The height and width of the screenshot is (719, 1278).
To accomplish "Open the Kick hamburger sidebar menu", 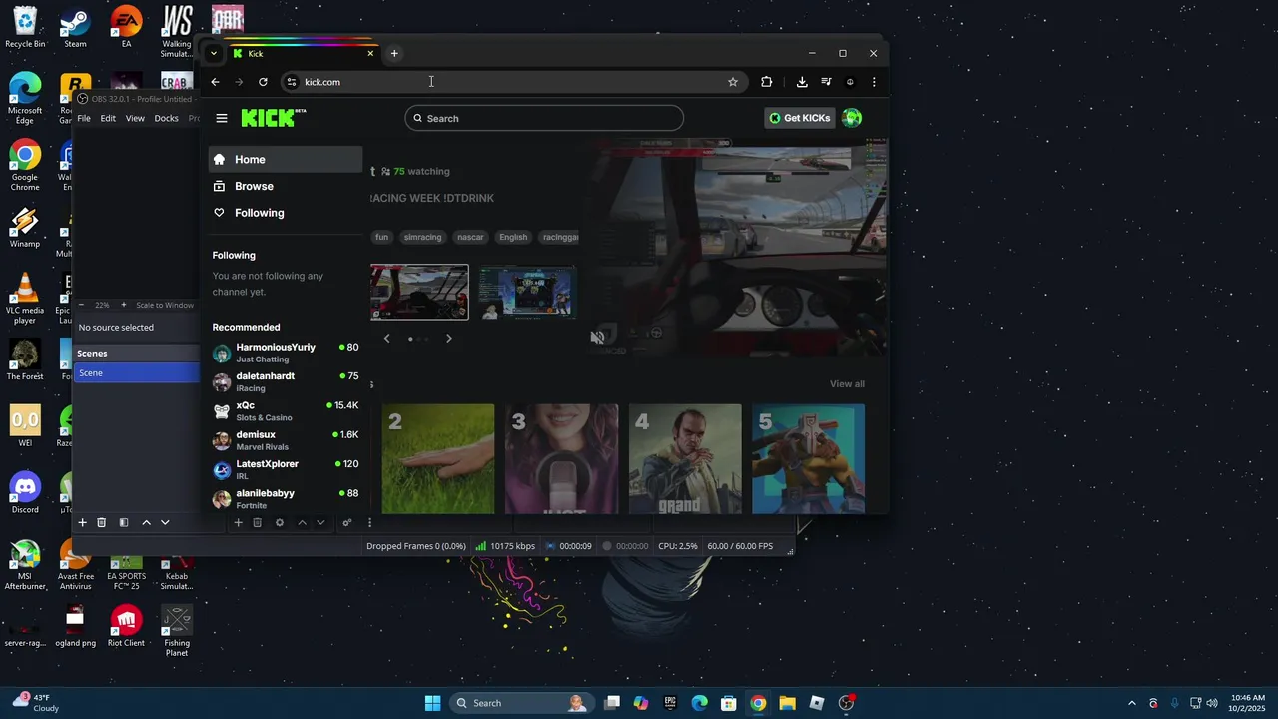I will pyautogui.click(x=222, y=118).
